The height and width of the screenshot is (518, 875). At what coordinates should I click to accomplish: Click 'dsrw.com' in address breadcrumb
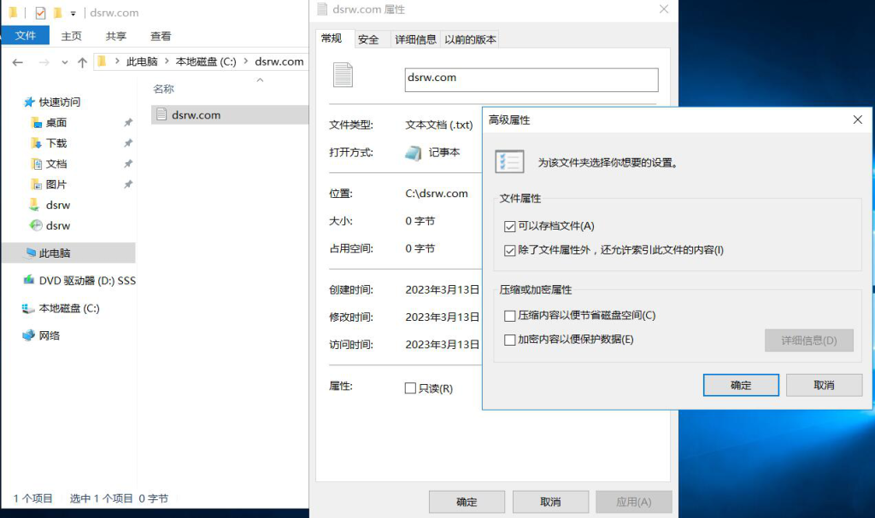[279, 62]
